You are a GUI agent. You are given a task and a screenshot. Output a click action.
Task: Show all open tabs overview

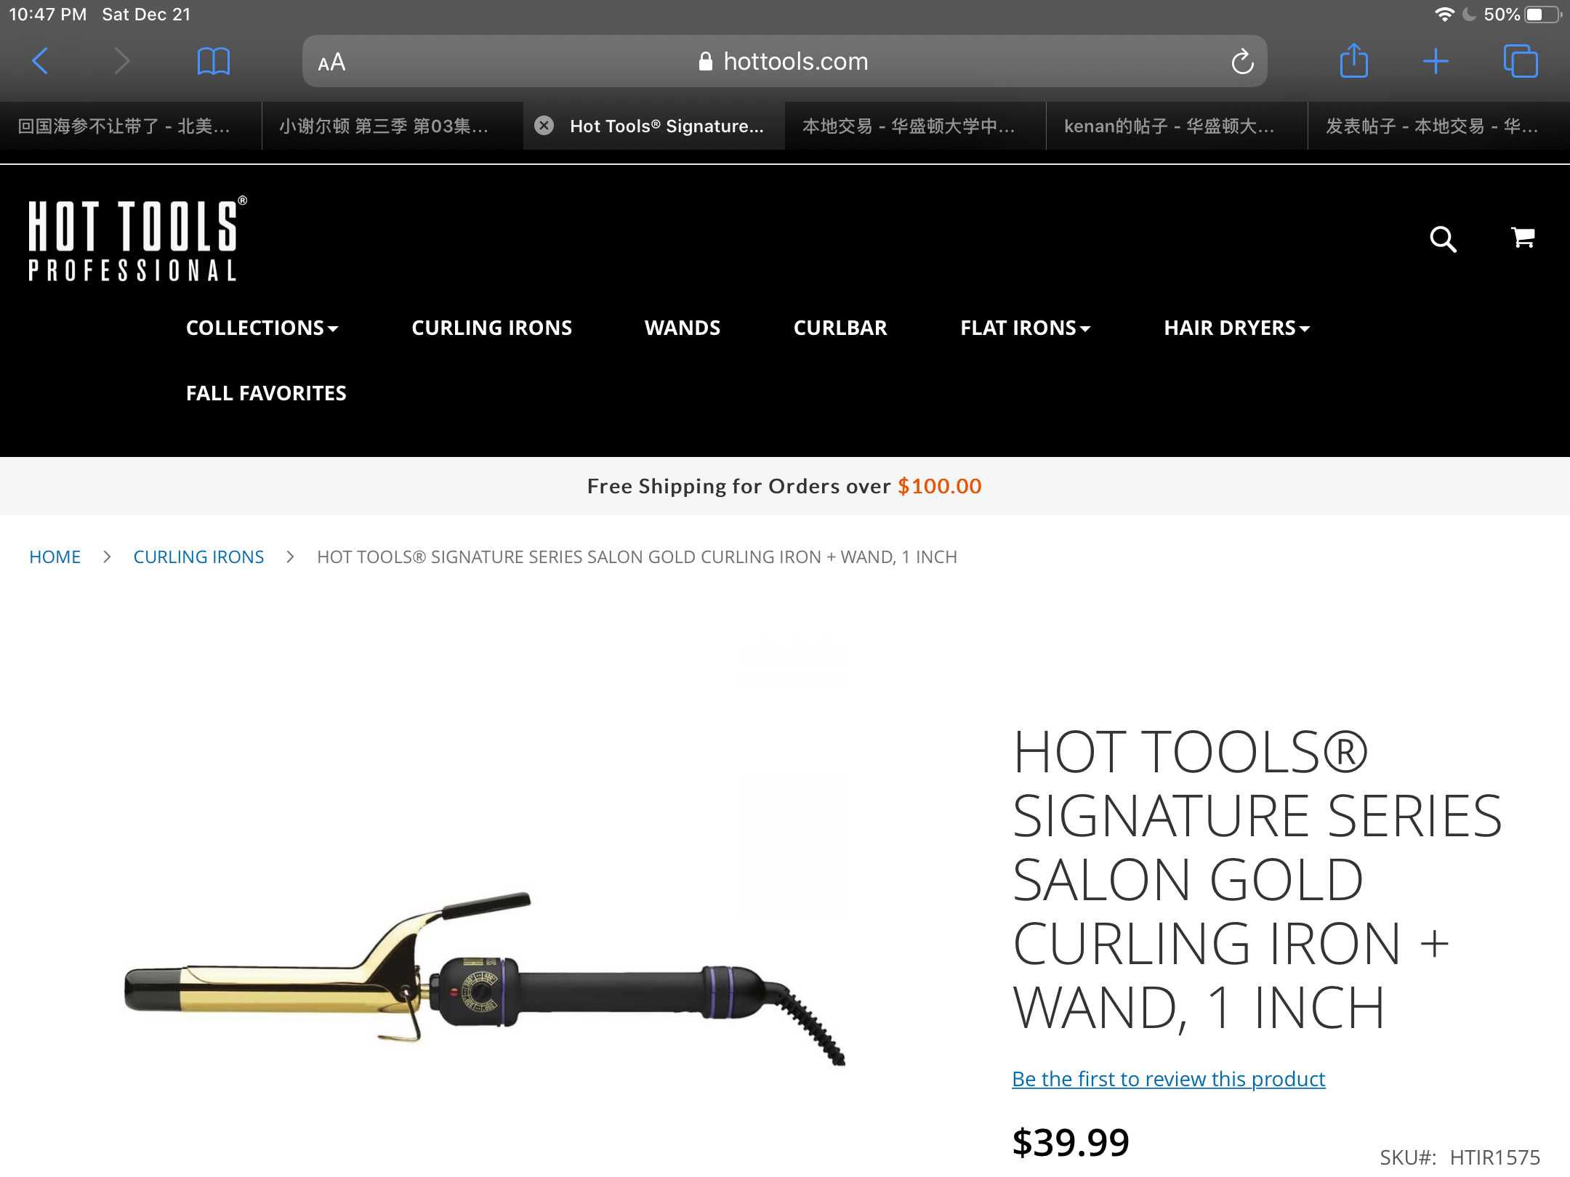(x=1521, y=61)
